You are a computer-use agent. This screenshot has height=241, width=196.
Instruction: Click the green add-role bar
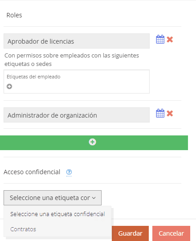(94, 143)
